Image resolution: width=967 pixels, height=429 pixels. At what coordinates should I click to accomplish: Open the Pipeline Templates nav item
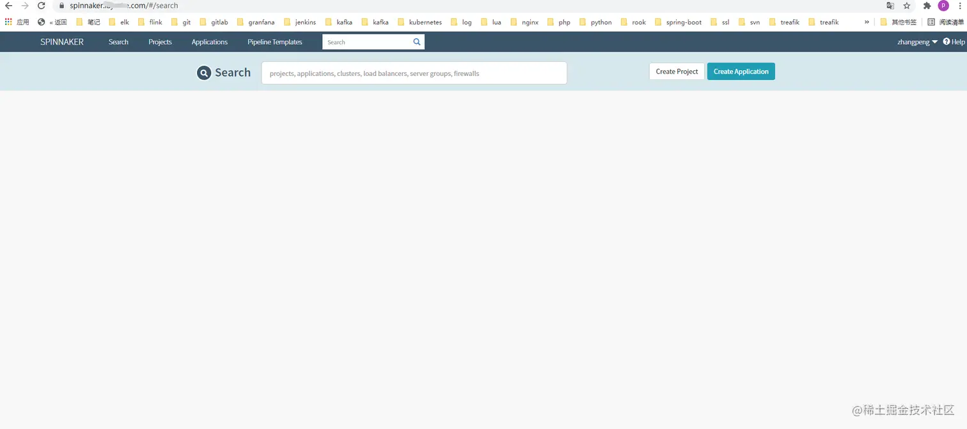tap(275, 42)
